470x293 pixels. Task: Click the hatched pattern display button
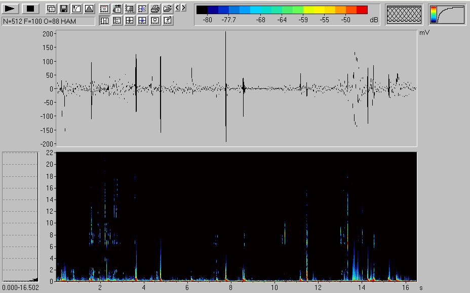pyautogui.click(x=404, y=15)
